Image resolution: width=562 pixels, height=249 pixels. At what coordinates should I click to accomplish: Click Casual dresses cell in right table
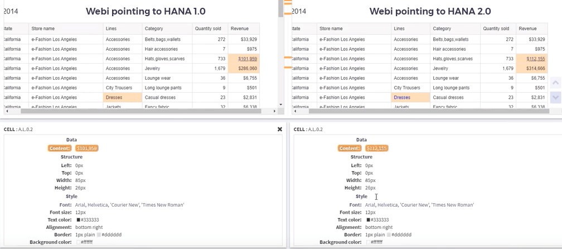pyautogui.click(x=455, y=97)
